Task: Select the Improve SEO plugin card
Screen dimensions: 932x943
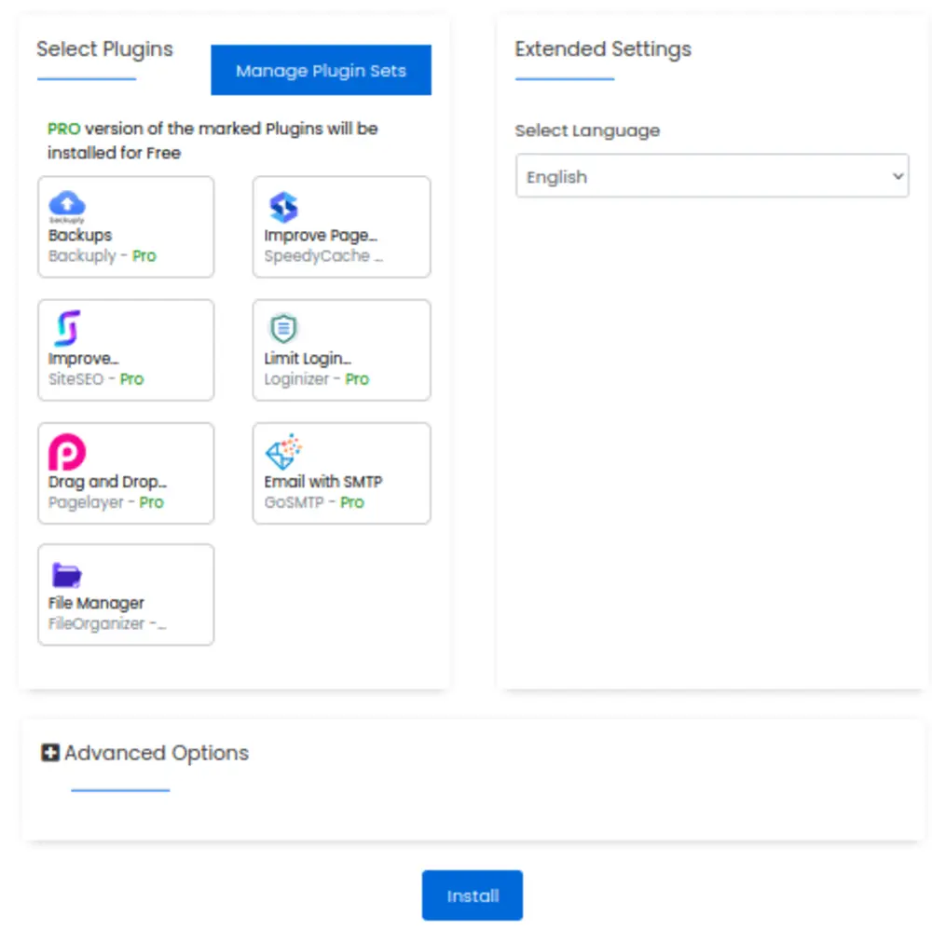Action: 126,349
